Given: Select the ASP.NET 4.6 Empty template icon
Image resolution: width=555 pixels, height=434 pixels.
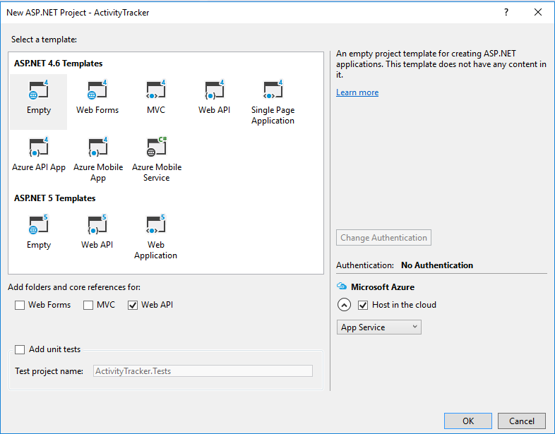Looking at the screenshot, I should pyautogui.click(x=38, y=90).
